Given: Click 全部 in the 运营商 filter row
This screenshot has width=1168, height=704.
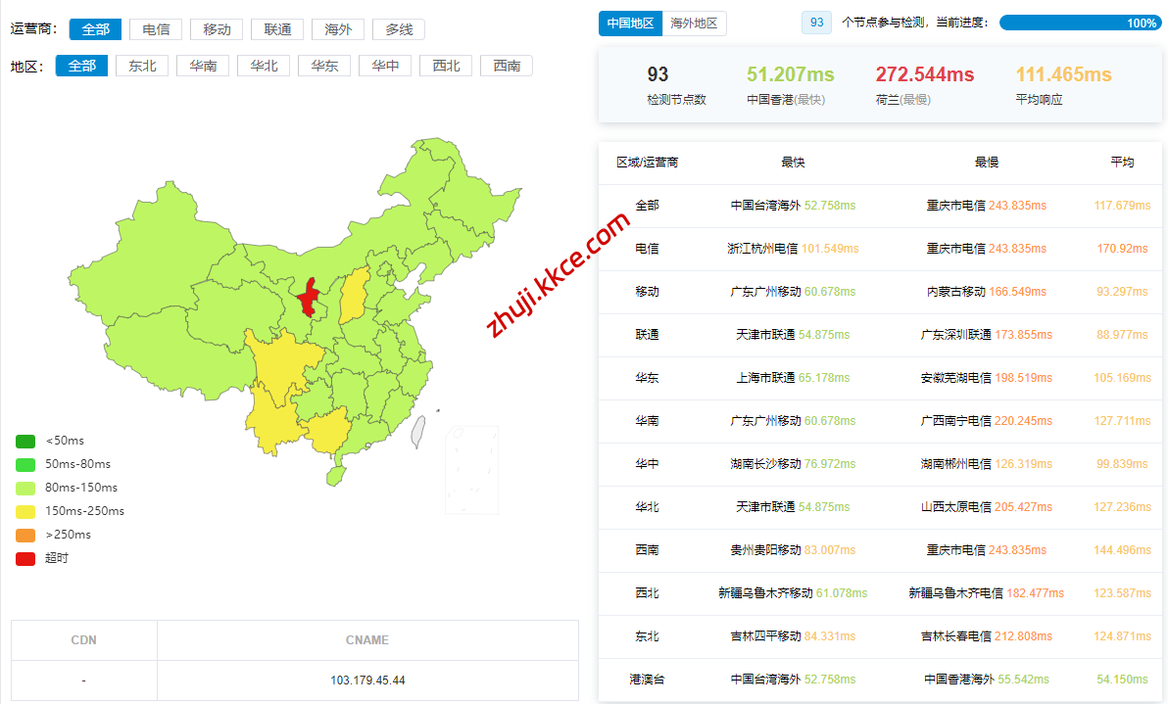Looking at the screenshot, I should click(95, 29).
